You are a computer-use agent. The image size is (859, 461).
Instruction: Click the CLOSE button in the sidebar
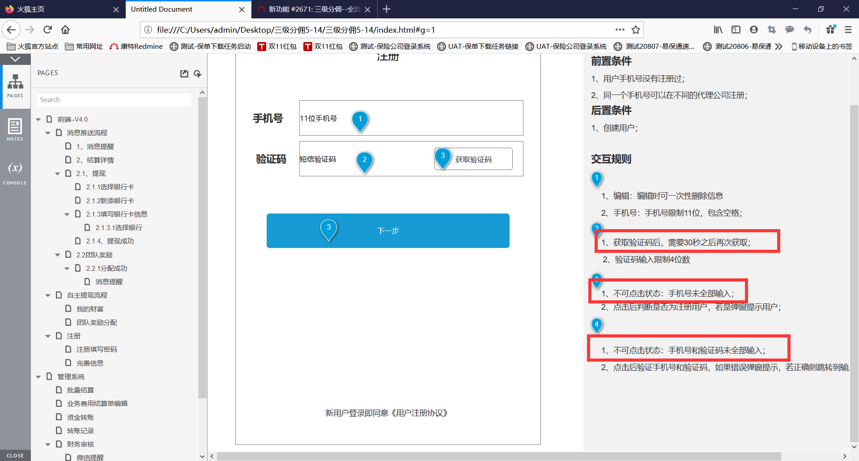(15, 456)
